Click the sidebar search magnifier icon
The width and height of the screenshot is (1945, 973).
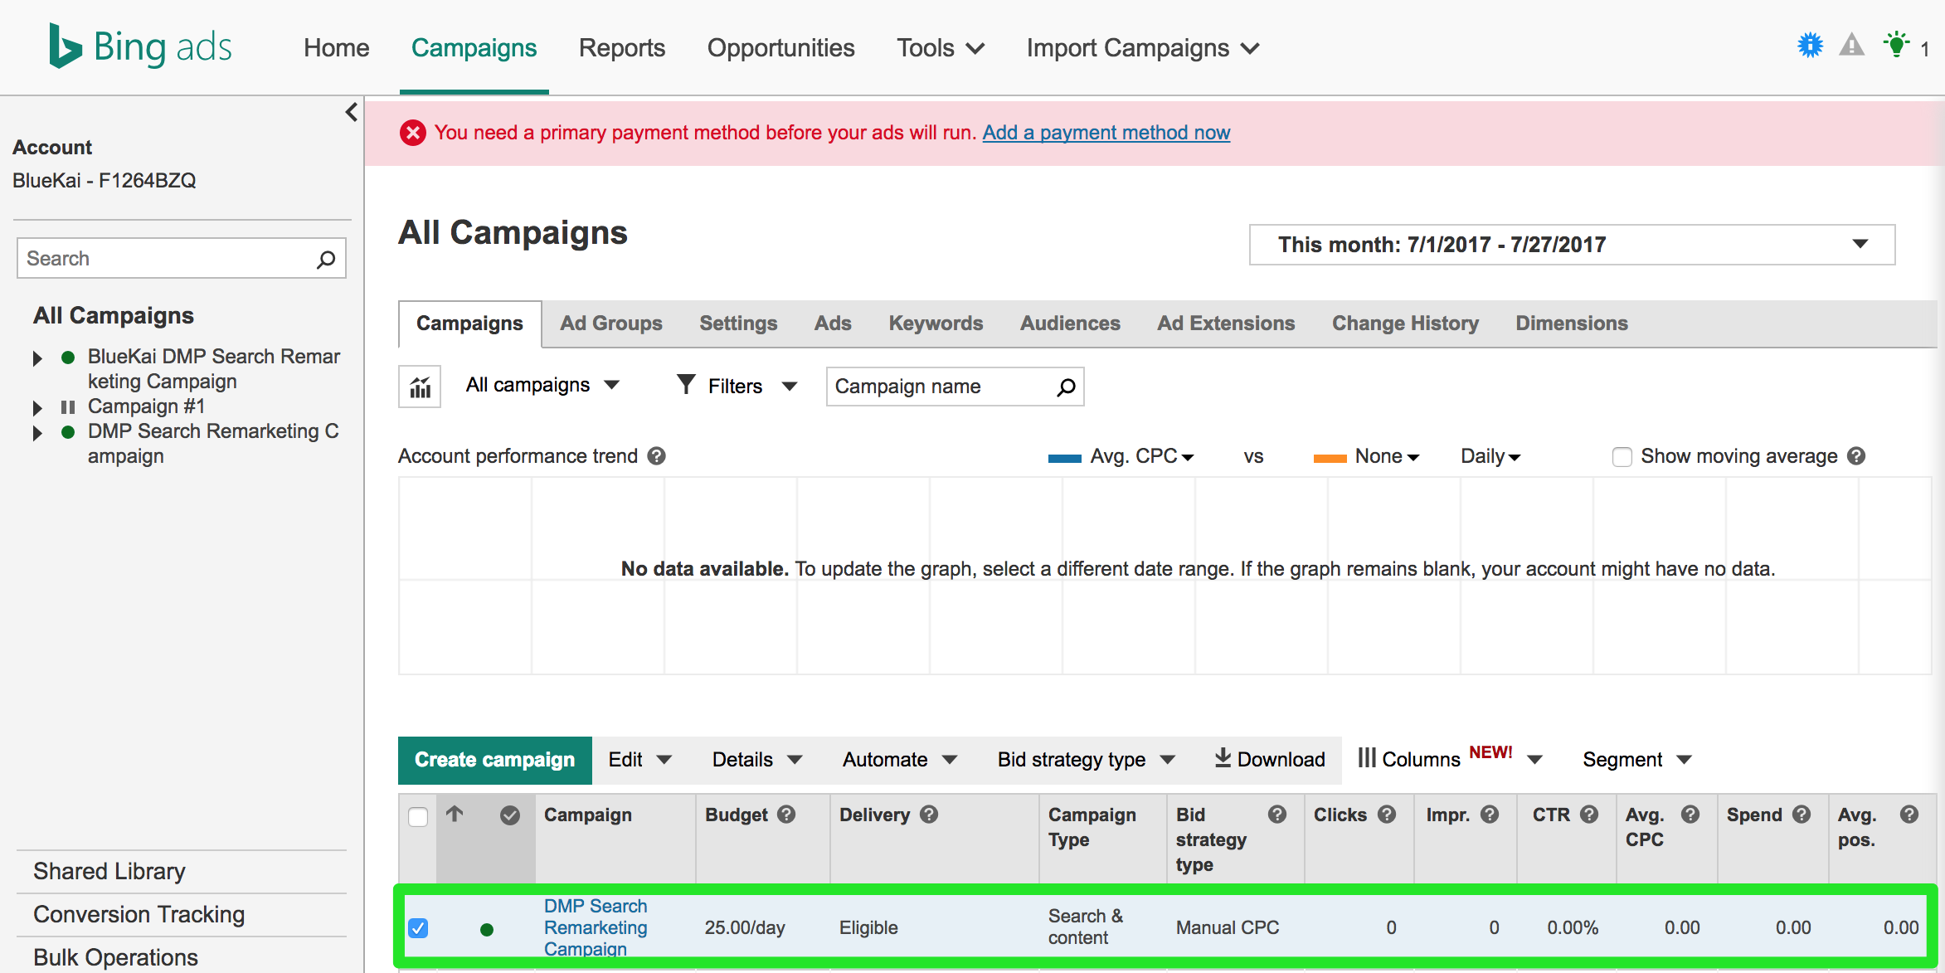pos(326,259)
